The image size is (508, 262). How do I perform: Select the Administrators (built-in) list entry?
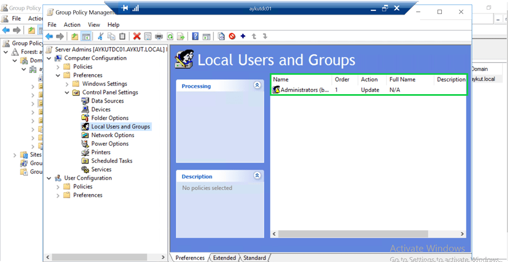[x=304, y=90]
